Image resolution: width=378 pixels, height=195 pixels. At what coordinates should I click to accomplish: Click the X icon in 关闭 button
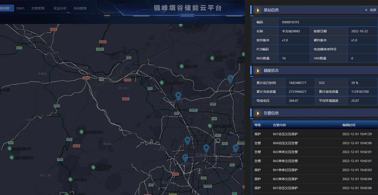(366, 10)
